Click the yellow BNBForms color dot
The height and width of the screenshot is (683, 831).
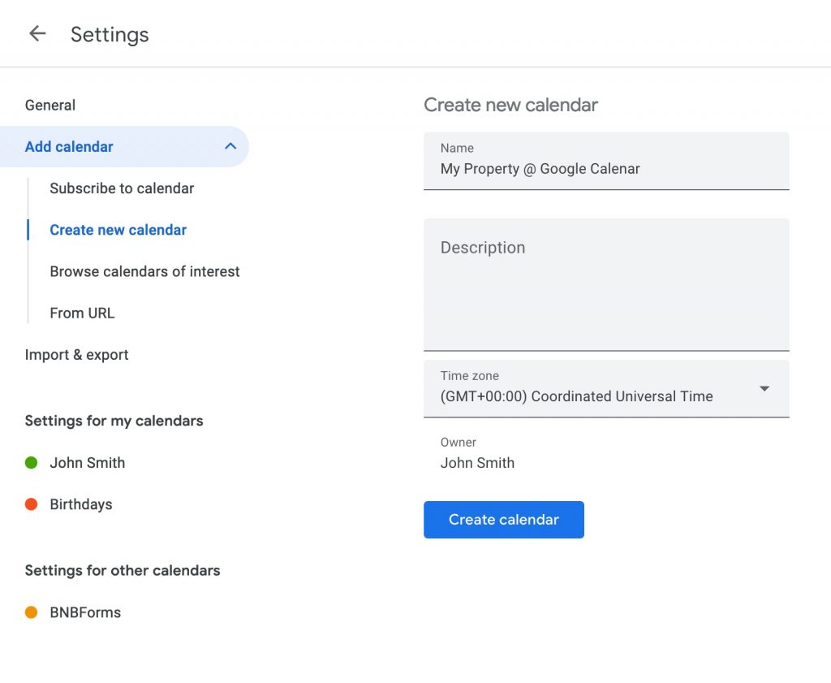[x=32, y=612]
